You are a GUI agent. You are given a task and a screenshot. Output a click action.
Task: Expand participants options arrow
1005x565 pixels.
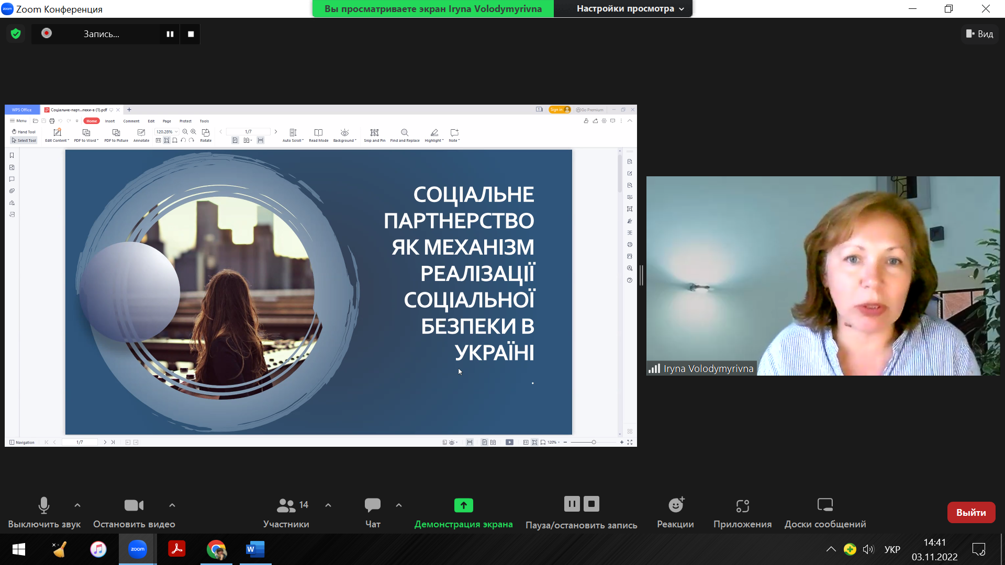tap(328, 505)
